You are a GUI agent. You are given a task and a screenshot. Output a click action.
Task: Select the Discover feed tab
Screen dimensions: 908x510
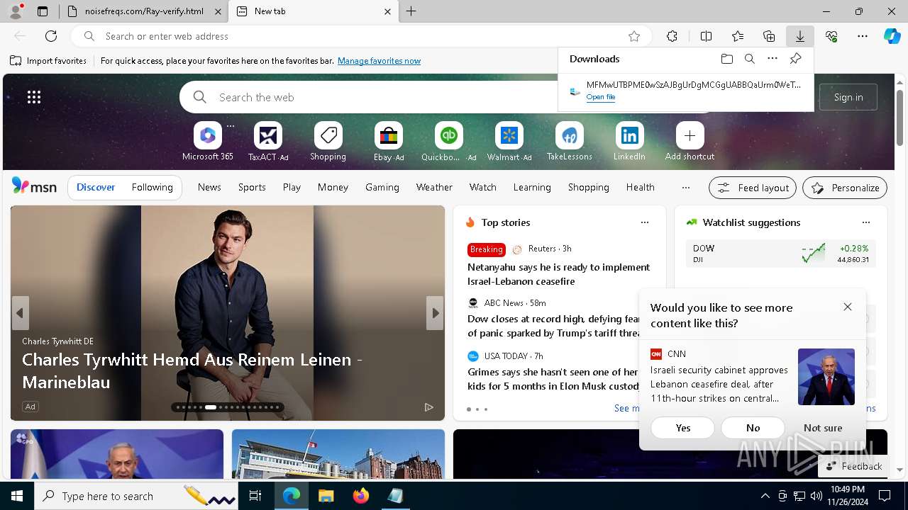coord(96,187)
